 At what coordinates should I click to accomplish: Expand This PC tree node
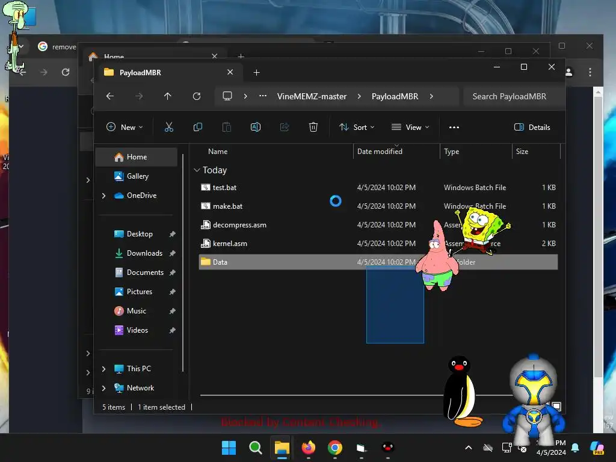coord(103,369)
